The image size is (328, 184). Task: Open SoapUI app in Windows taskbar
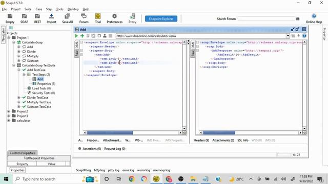(x=156, y=179)
